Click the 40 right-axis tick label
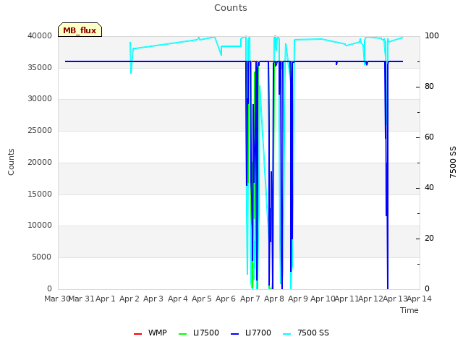Screen dimensions: 463x347 pos(429,188)
